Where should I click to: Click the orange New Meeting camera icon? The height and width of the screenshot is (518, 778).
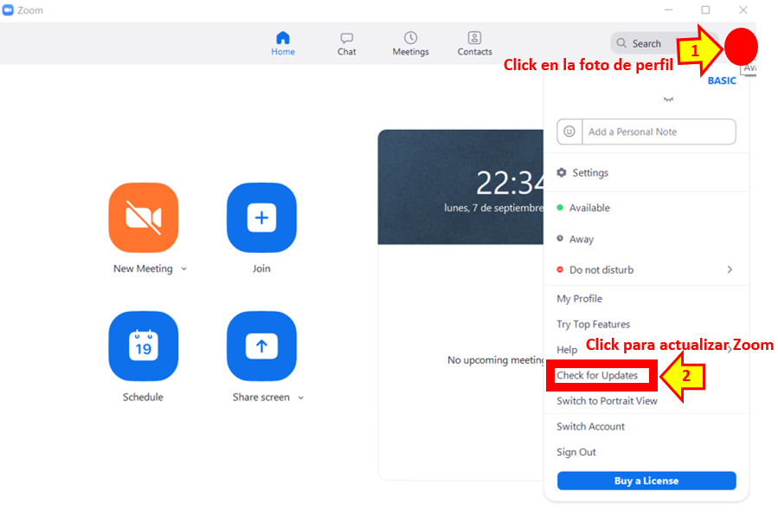tap(144, 217)
